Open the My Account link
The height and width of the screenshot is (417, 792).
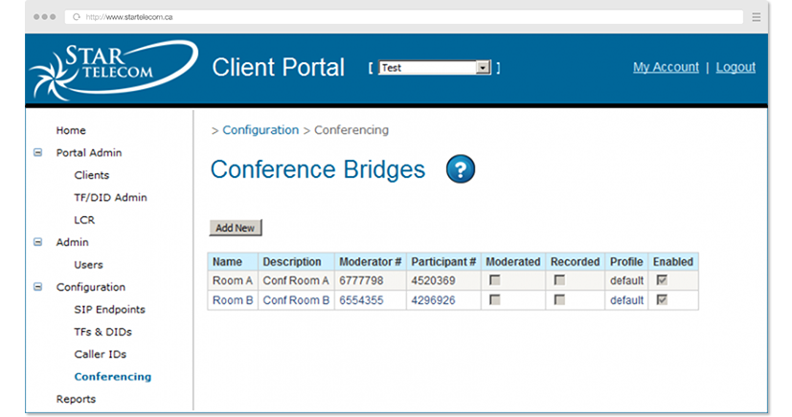(666, 67)
